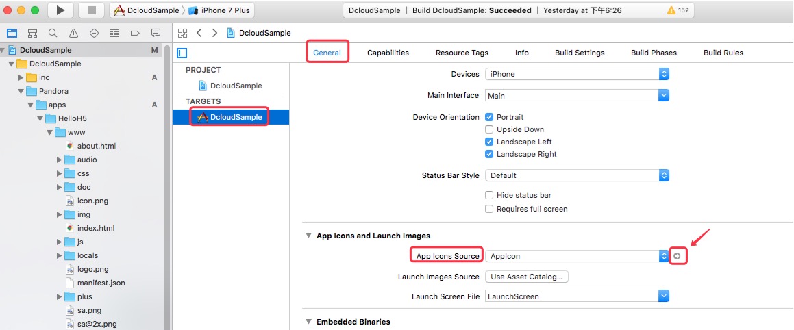Select manifest.json file

coord(101,283)
